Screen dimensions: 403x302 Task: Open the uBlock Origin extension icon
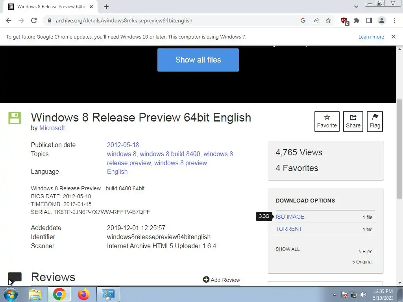point(344,21)
